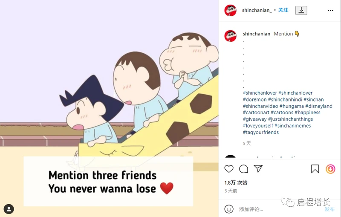Follow shinchanian_ via 关注 link

[x=283, y=10]
